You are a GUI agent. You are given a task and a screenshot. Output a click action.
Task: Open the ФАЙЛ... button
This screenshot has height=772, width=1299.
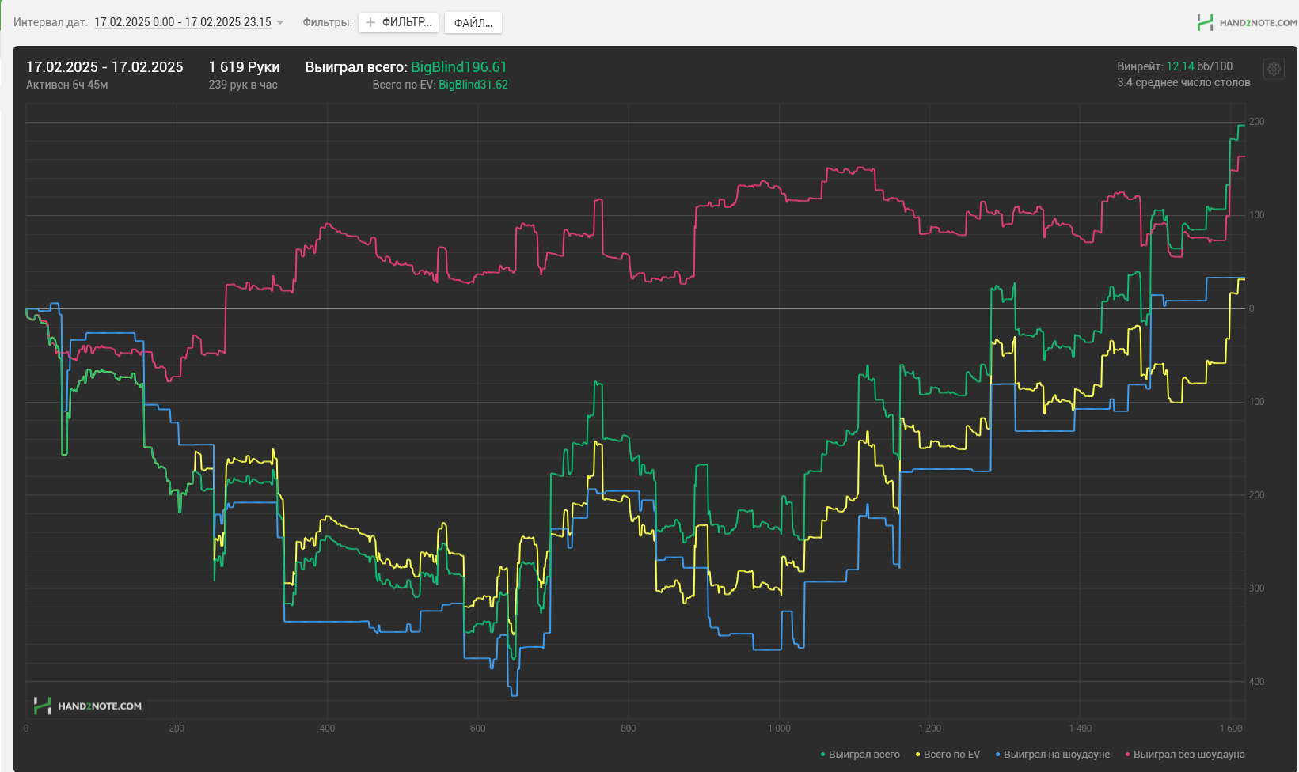[473, 23]
